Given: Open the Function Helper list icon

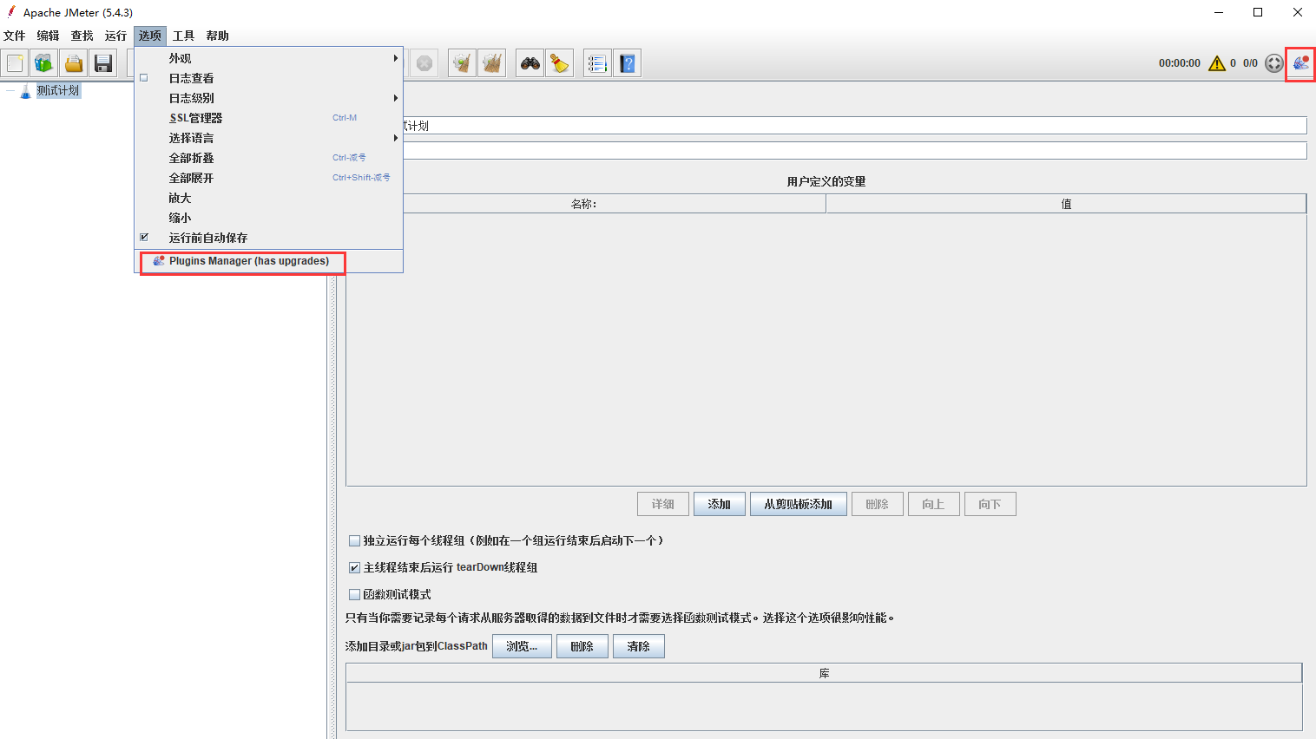Looking at the screenshot, I should (x=597, y=63).
